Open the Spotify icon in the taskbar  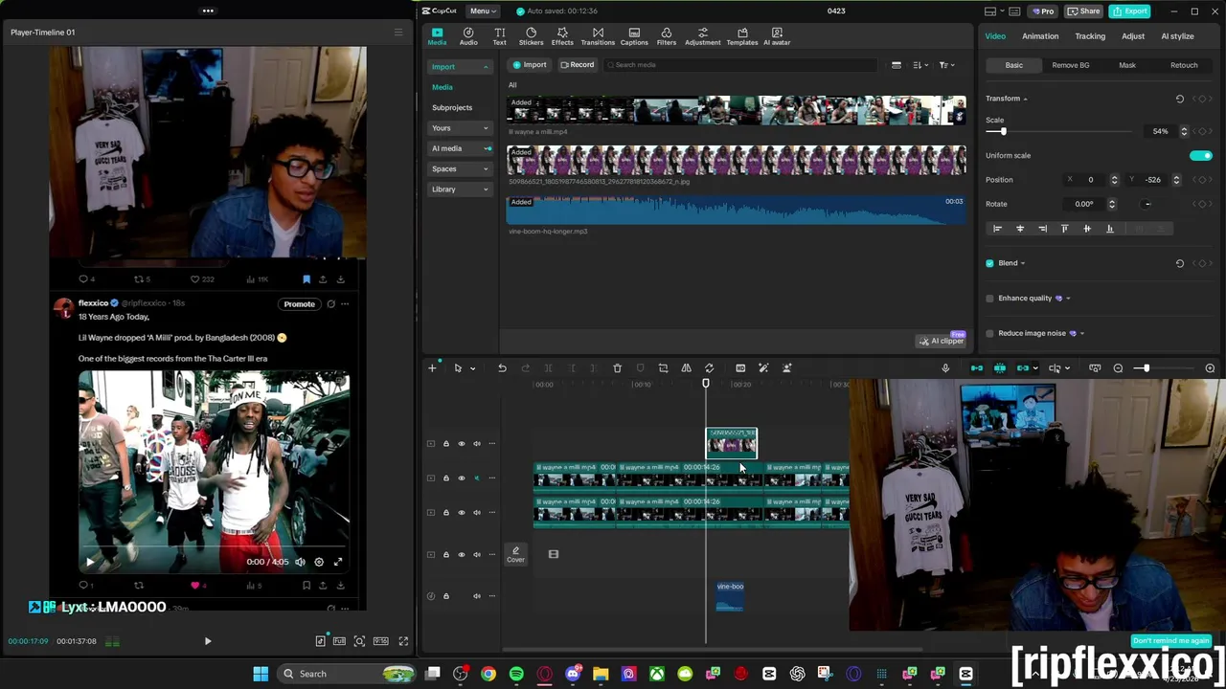[516, 674]
